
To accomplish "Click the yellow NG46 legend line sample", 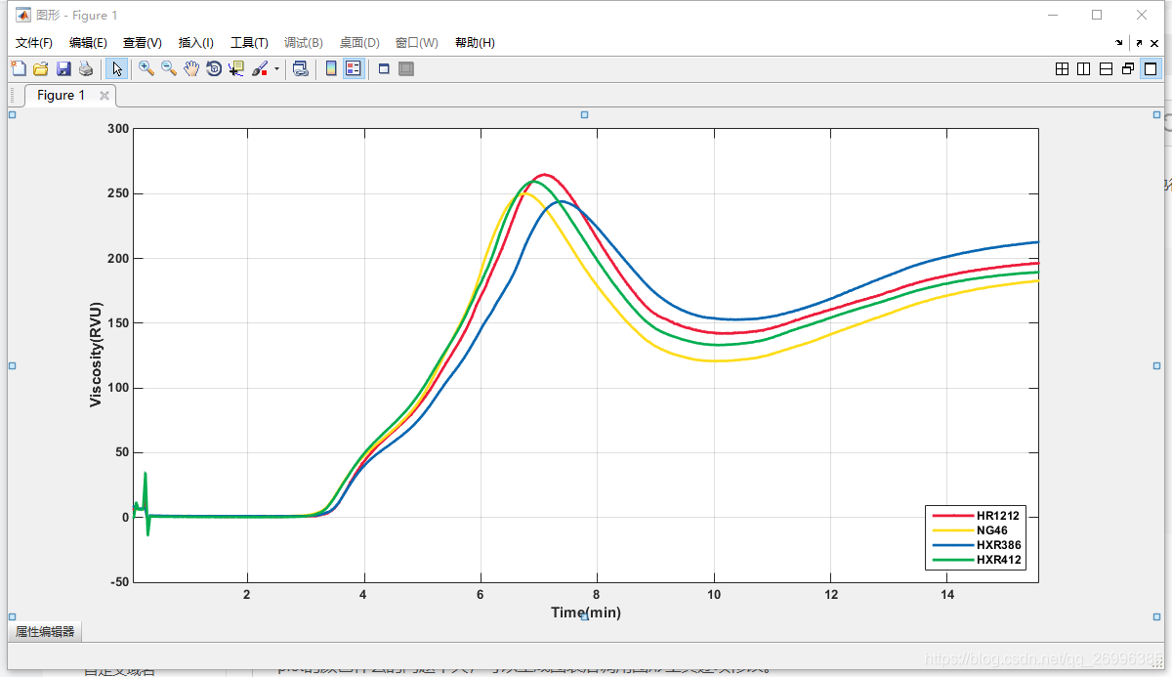I will 952,530.
